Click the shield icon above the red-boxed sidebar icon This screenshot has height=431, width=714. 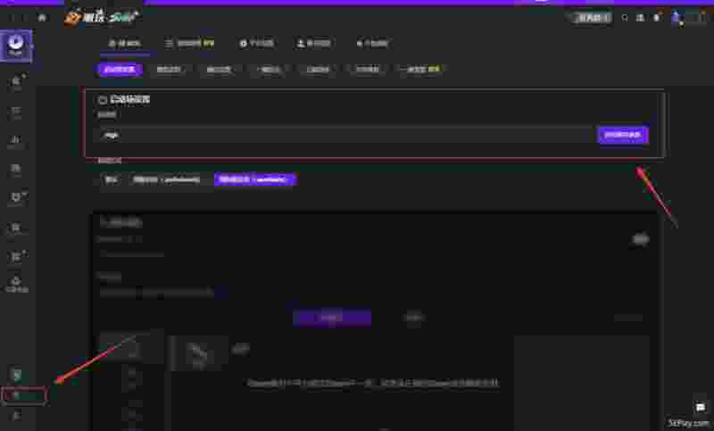pyautogui.click(x=16, y=374)
